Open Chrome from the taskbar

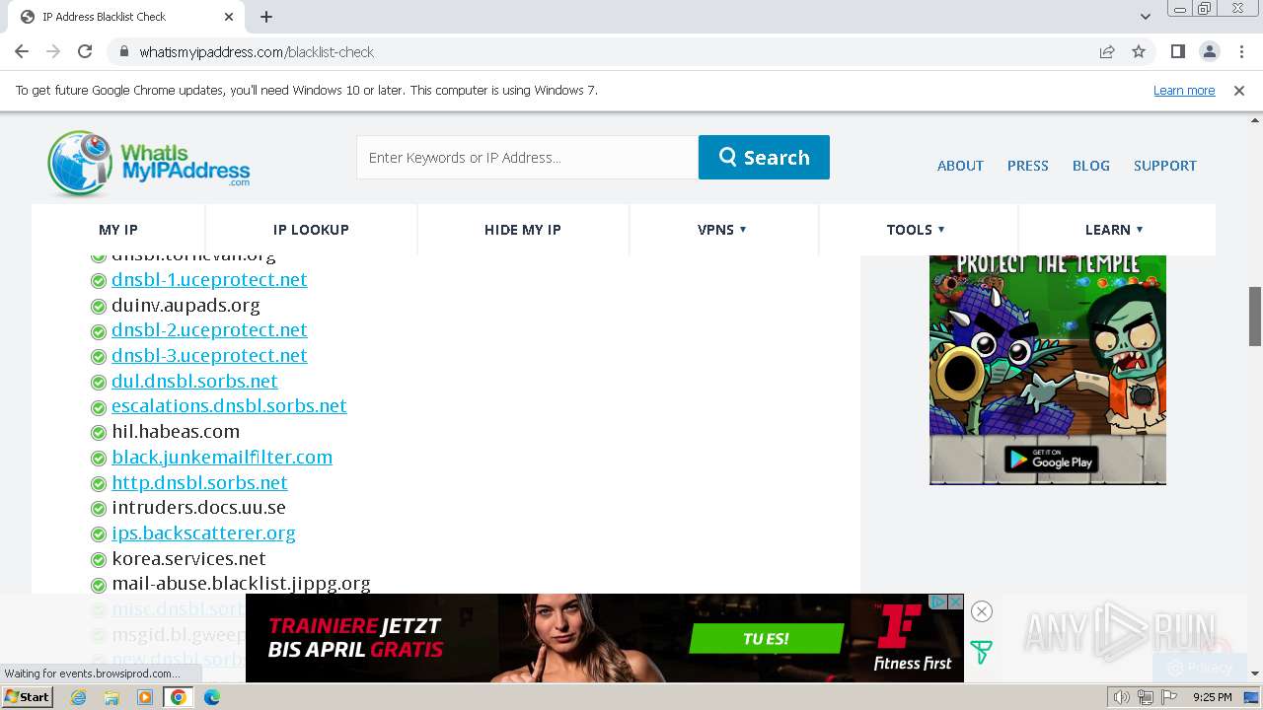click(x=178, y=697)
